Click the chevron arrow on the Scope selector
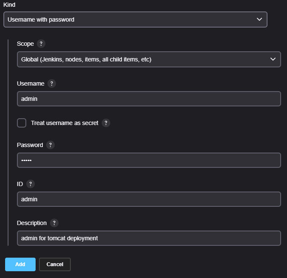The width and height of the screenshot is (287, 278). coord(273,59)
